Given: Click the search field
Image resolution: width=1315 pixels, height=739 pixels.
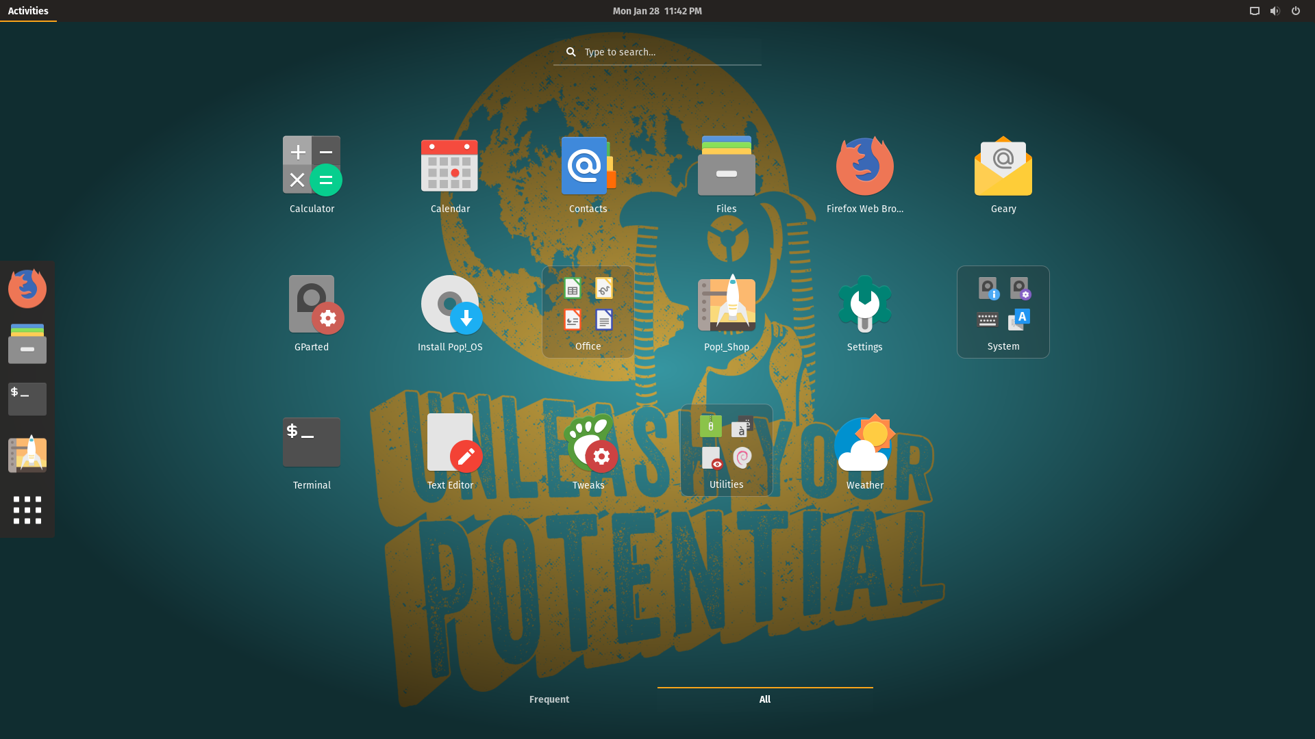Looking at the screenshot, I should [x=657, y=52].
